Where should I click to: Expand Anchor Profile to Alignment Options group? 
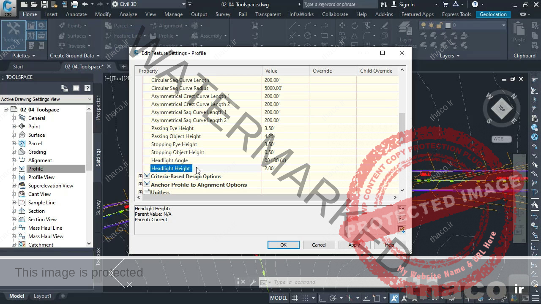[x=140, y=185]
